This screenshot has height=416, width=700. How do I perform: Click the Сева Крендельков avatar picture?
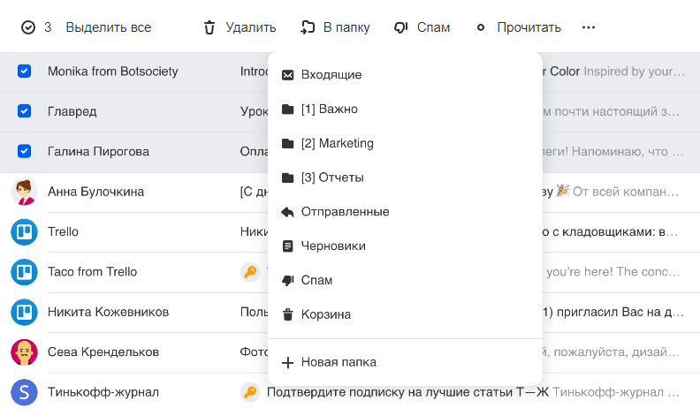pyautogui.click(x=24, y=352)
